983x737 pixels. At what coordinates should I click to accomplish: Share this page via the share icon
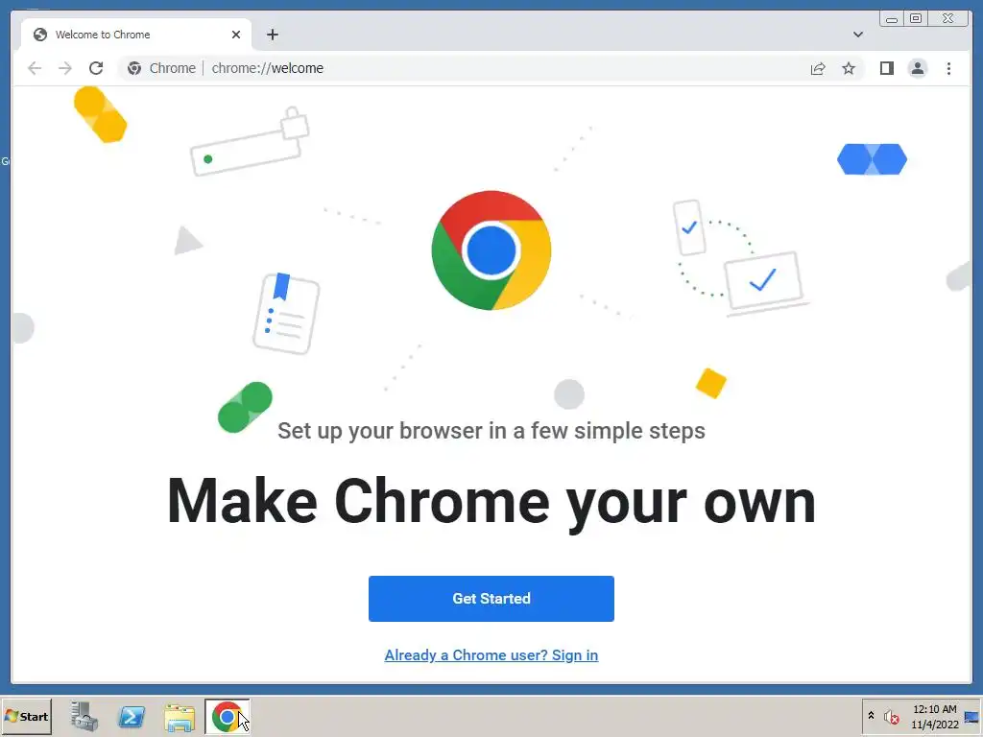click(x=818, y=68)
